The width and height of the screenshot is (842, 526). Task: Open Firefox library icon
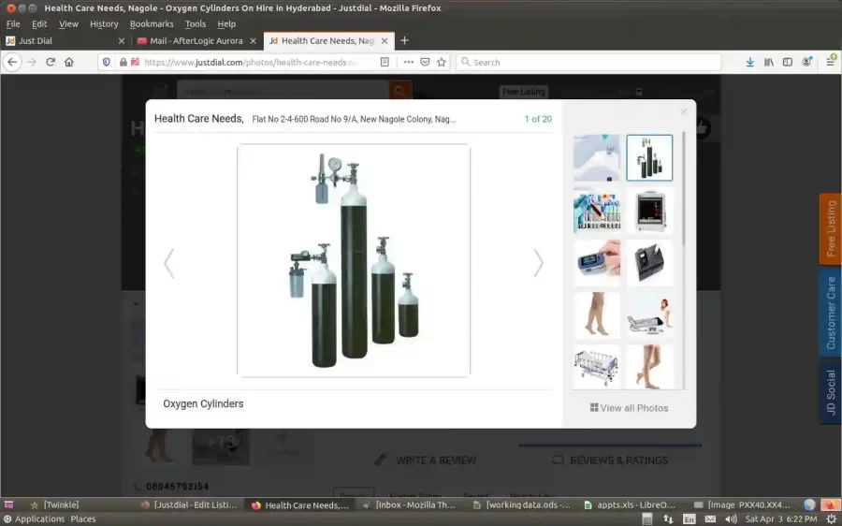[x=769, y=62]
